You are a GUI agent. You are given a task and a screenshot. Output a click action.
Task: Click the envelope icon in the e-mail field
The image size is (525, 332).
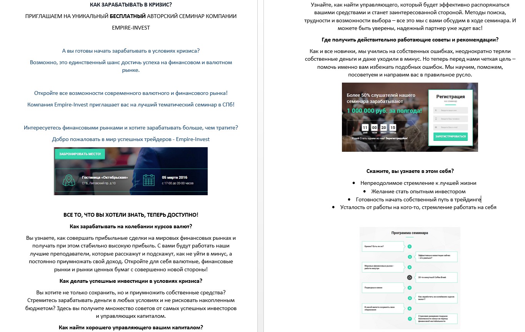pos(436,127)
